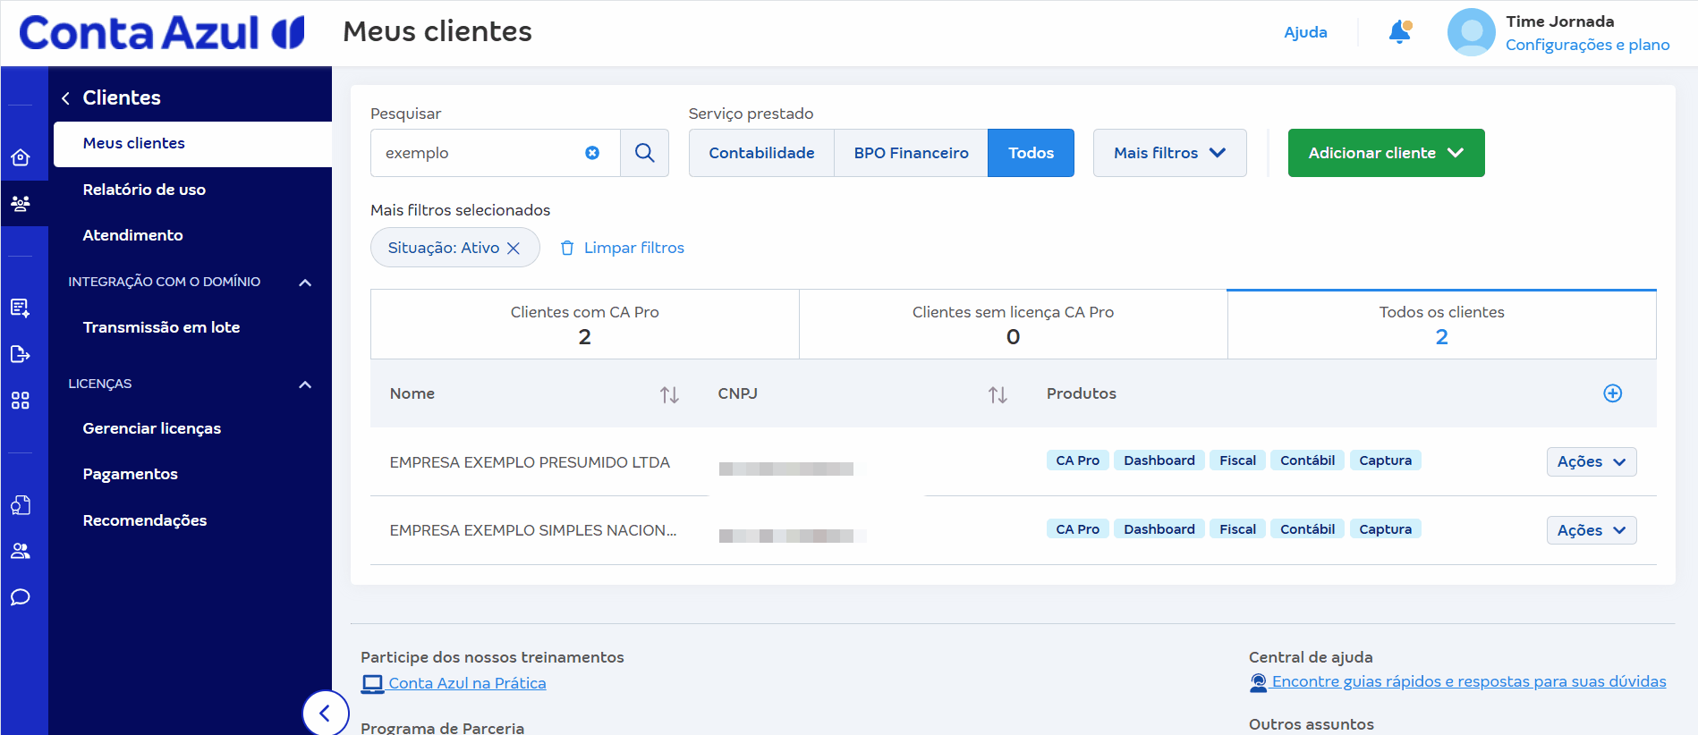Viewport: 1698px width, 735px height.
Task: Switch to Todos os clientes tab
Action: point(1441,325)
